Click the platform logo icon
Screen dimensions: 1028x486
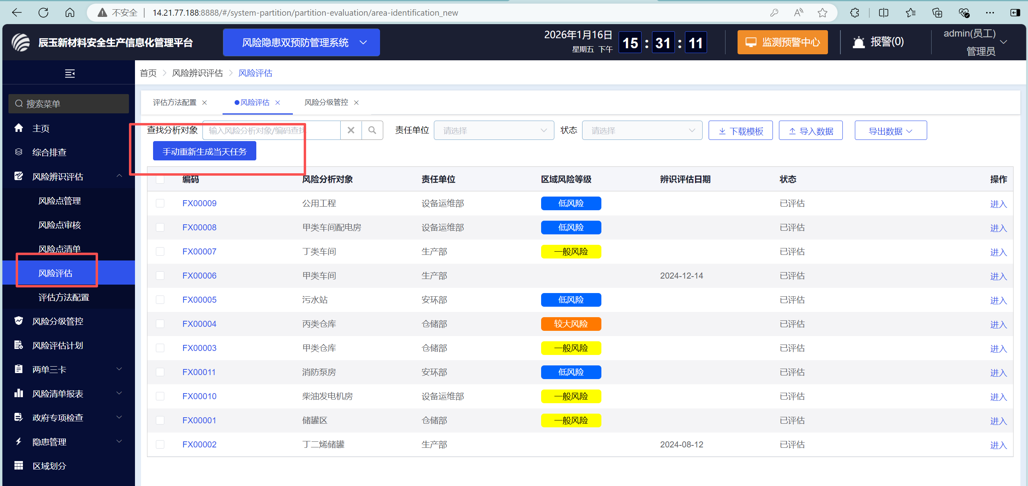point(20,42)
